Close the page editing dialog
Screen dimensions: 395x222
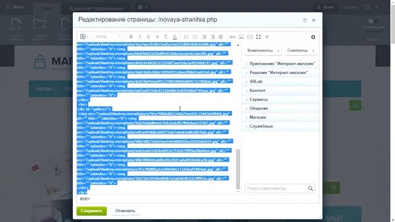(x=314, y=20)
